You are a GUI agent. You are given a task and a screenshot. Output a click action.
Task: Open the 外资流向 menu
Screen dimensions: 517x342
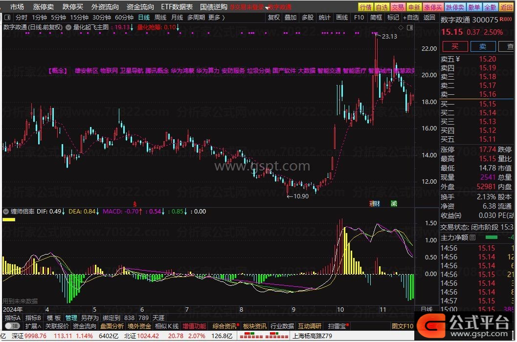point(105,7)
